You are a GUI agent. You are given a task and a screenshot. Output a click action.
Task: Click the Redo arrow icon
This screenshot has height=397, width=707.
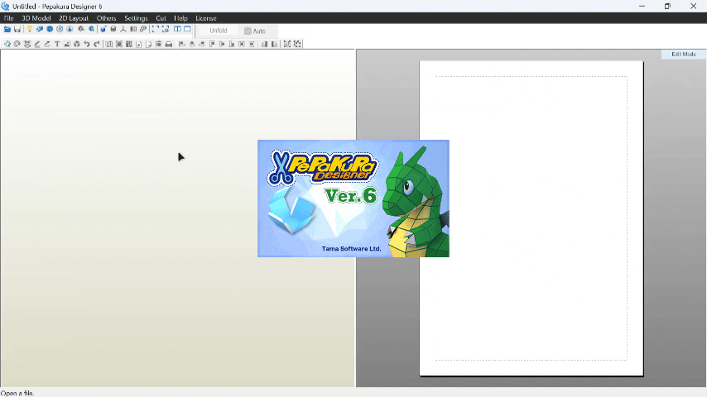coord(97,44)
